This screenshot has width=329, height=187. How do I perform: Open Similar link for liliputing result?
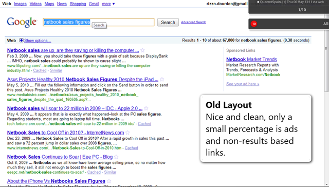56,70
